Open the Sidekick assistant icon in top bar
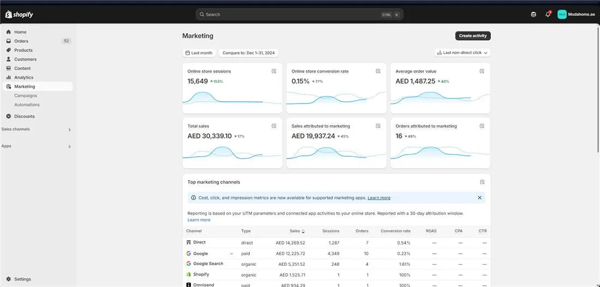 pyautogui.click(x=533, y=15)
